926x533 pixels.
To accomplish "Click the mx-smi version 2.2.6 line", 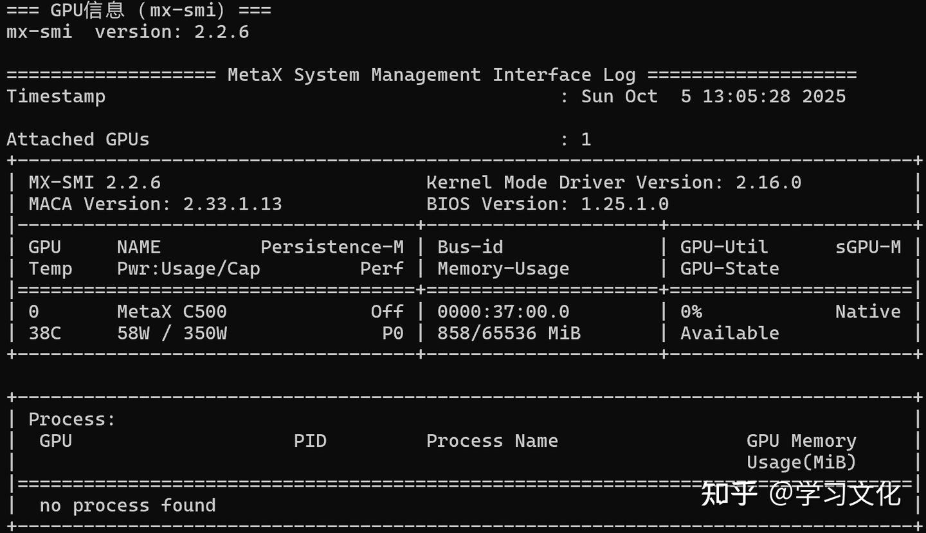I will point(127,32).
